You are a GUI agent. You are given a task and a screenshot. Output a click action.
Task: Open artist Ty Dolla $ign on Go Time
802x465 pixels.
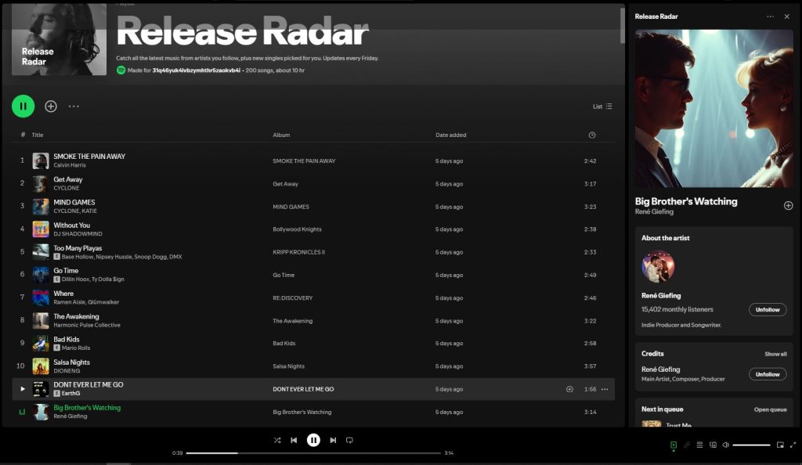click(108, 279)
